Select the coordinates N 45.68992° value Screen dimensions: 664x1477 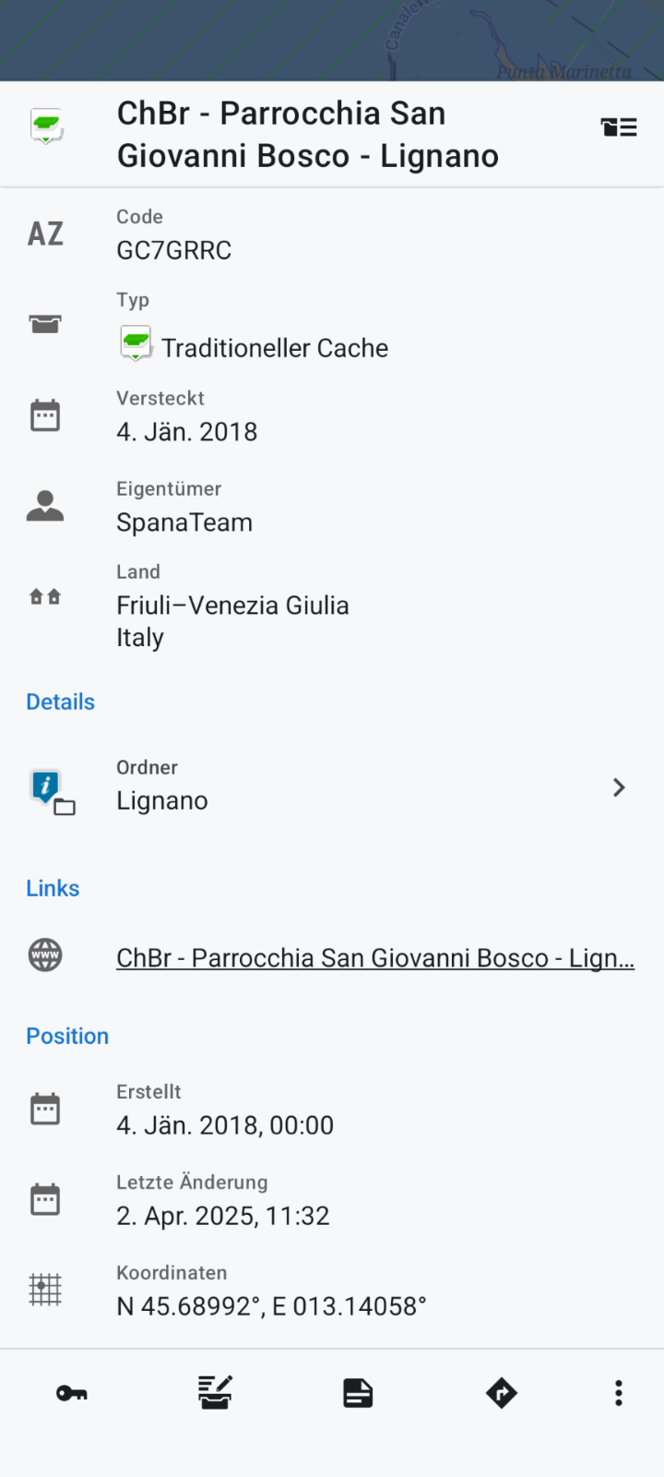pyautogui.click(x=271, y=1306)
